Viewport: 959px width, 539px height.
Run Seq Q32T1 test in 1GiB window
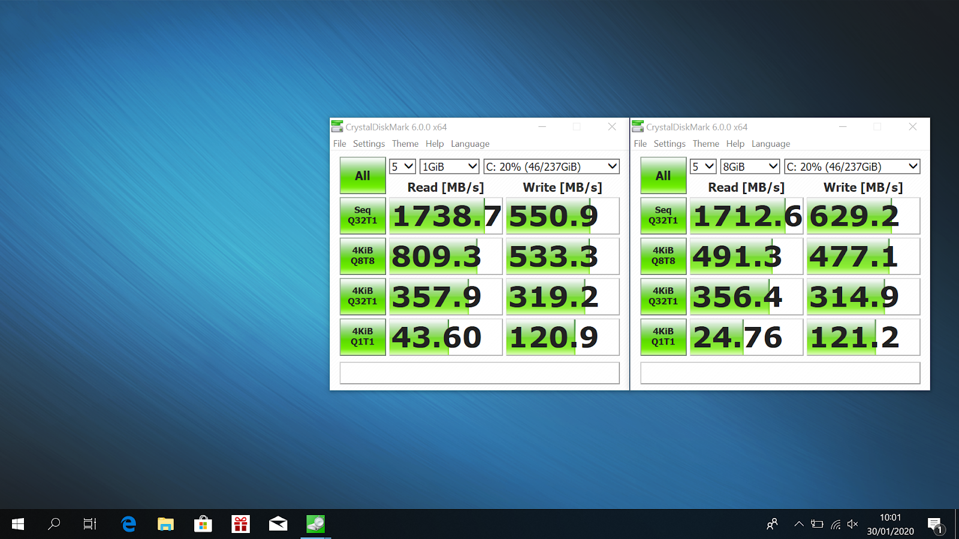pos(363,216)
